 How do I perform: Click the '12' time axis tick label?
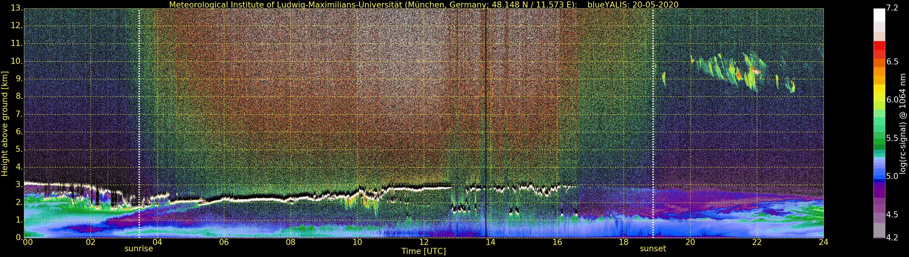point(424,242)
